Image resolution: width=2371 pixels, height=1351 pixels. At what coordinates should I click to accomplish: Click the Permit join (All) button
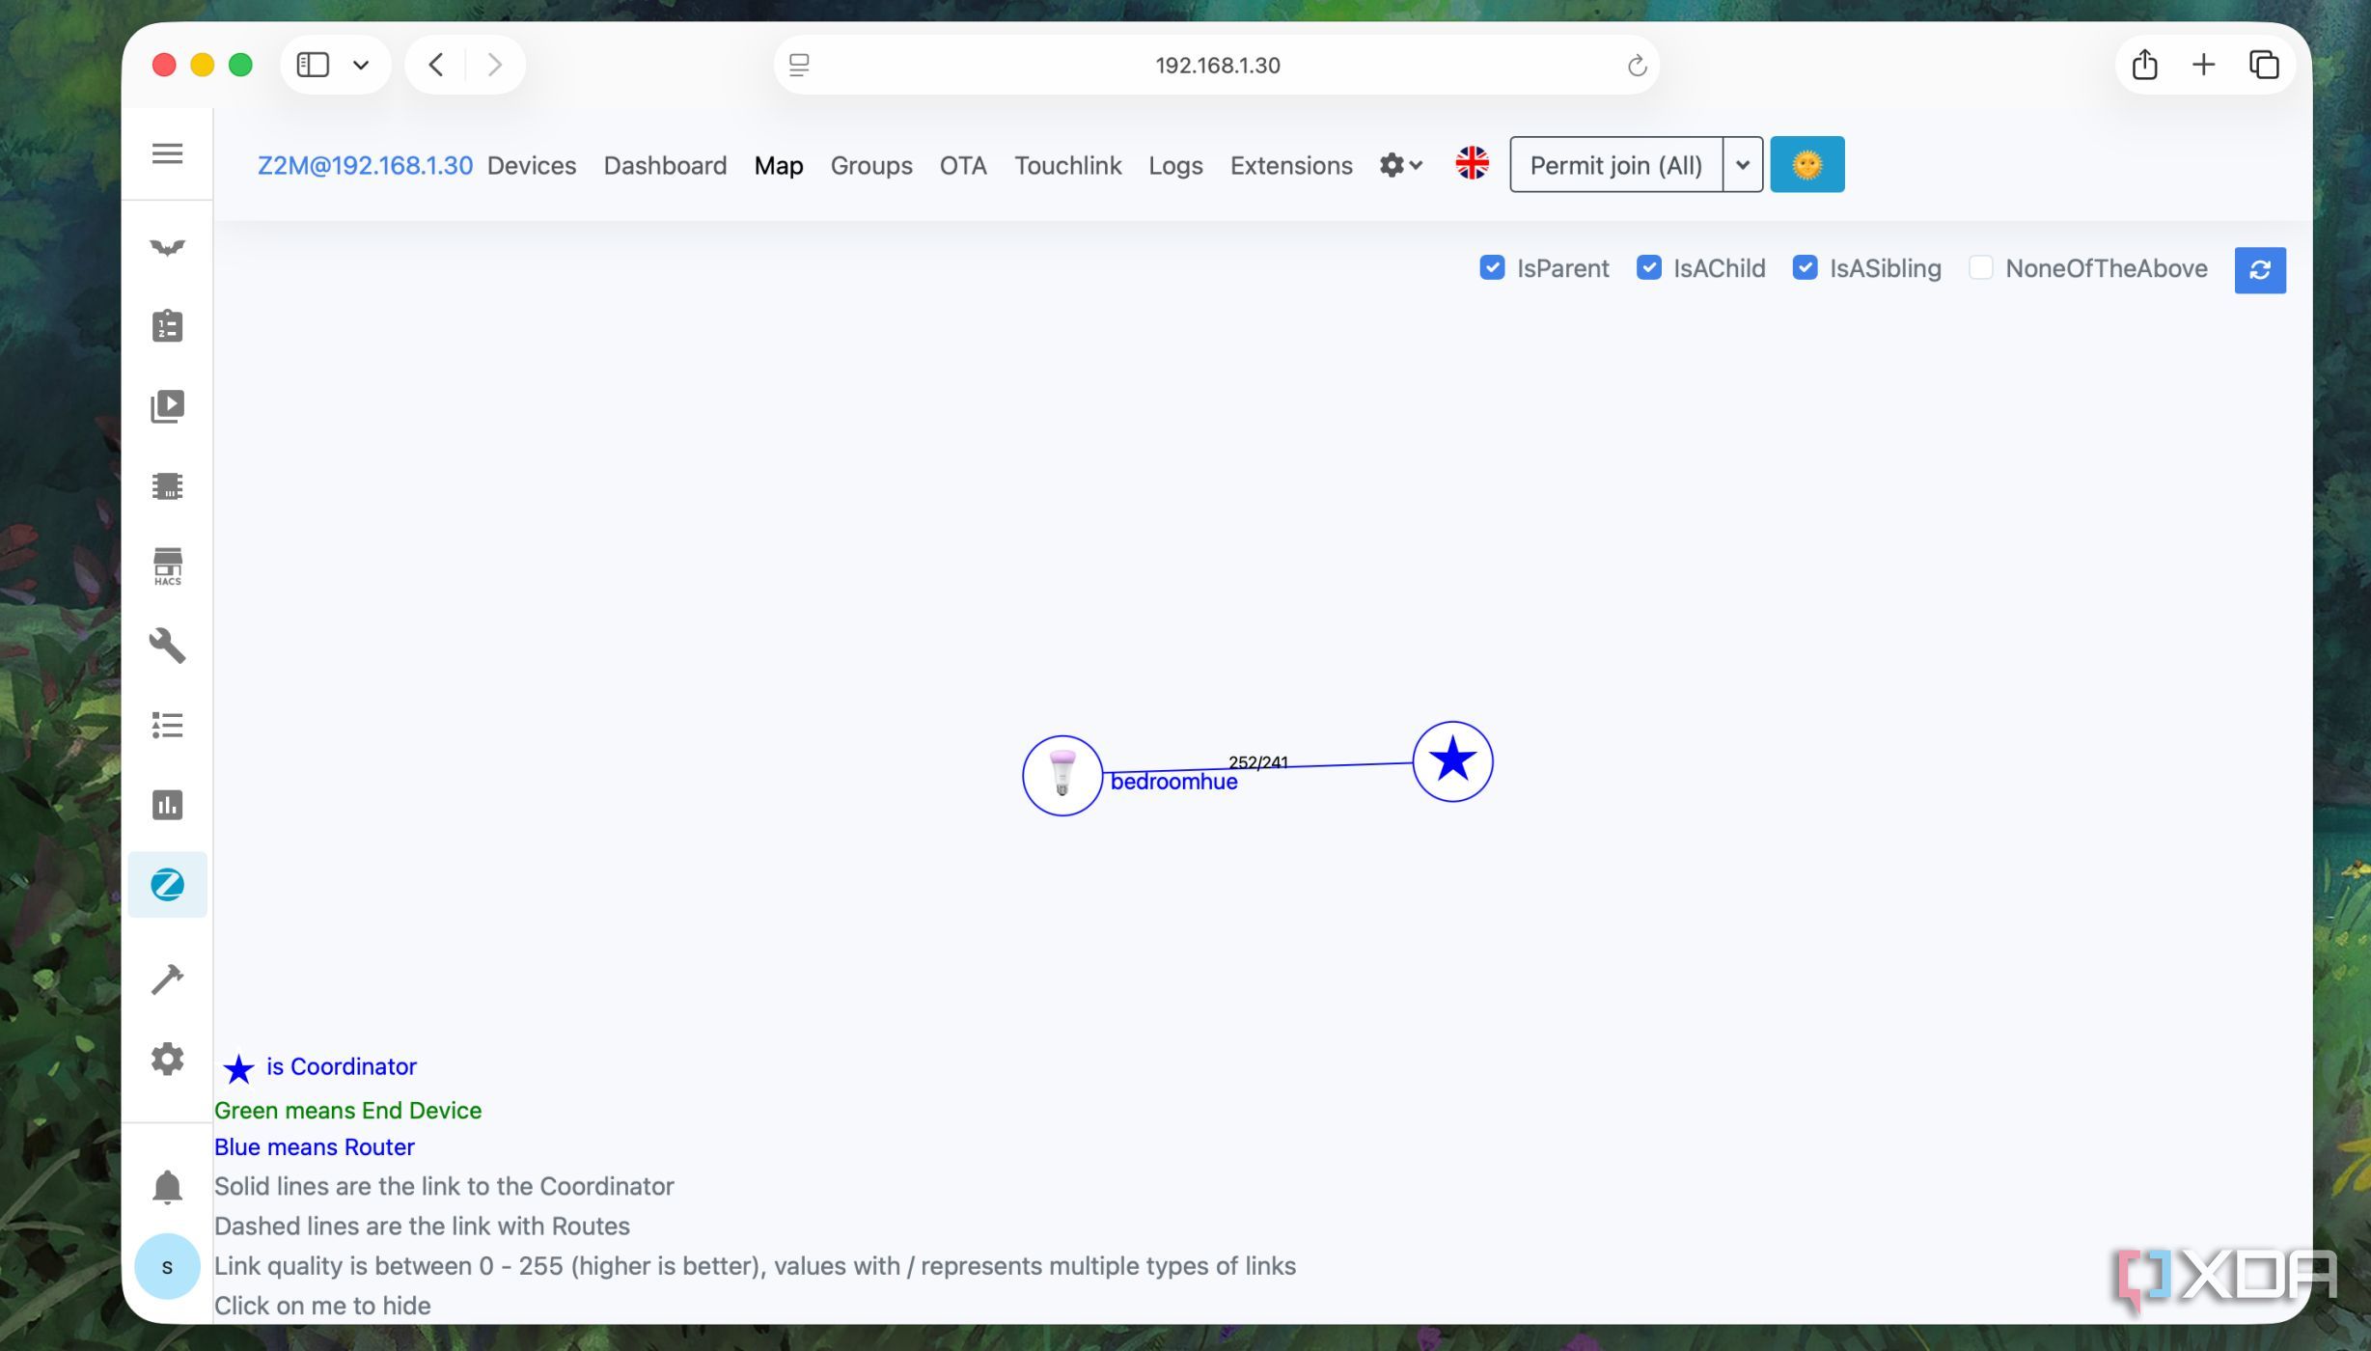(x=1616, y=164)
